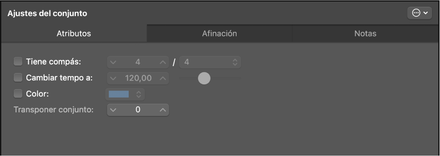Switch to the Afinación tab
This screenshot has height=156, width=440.
point(219,34)
